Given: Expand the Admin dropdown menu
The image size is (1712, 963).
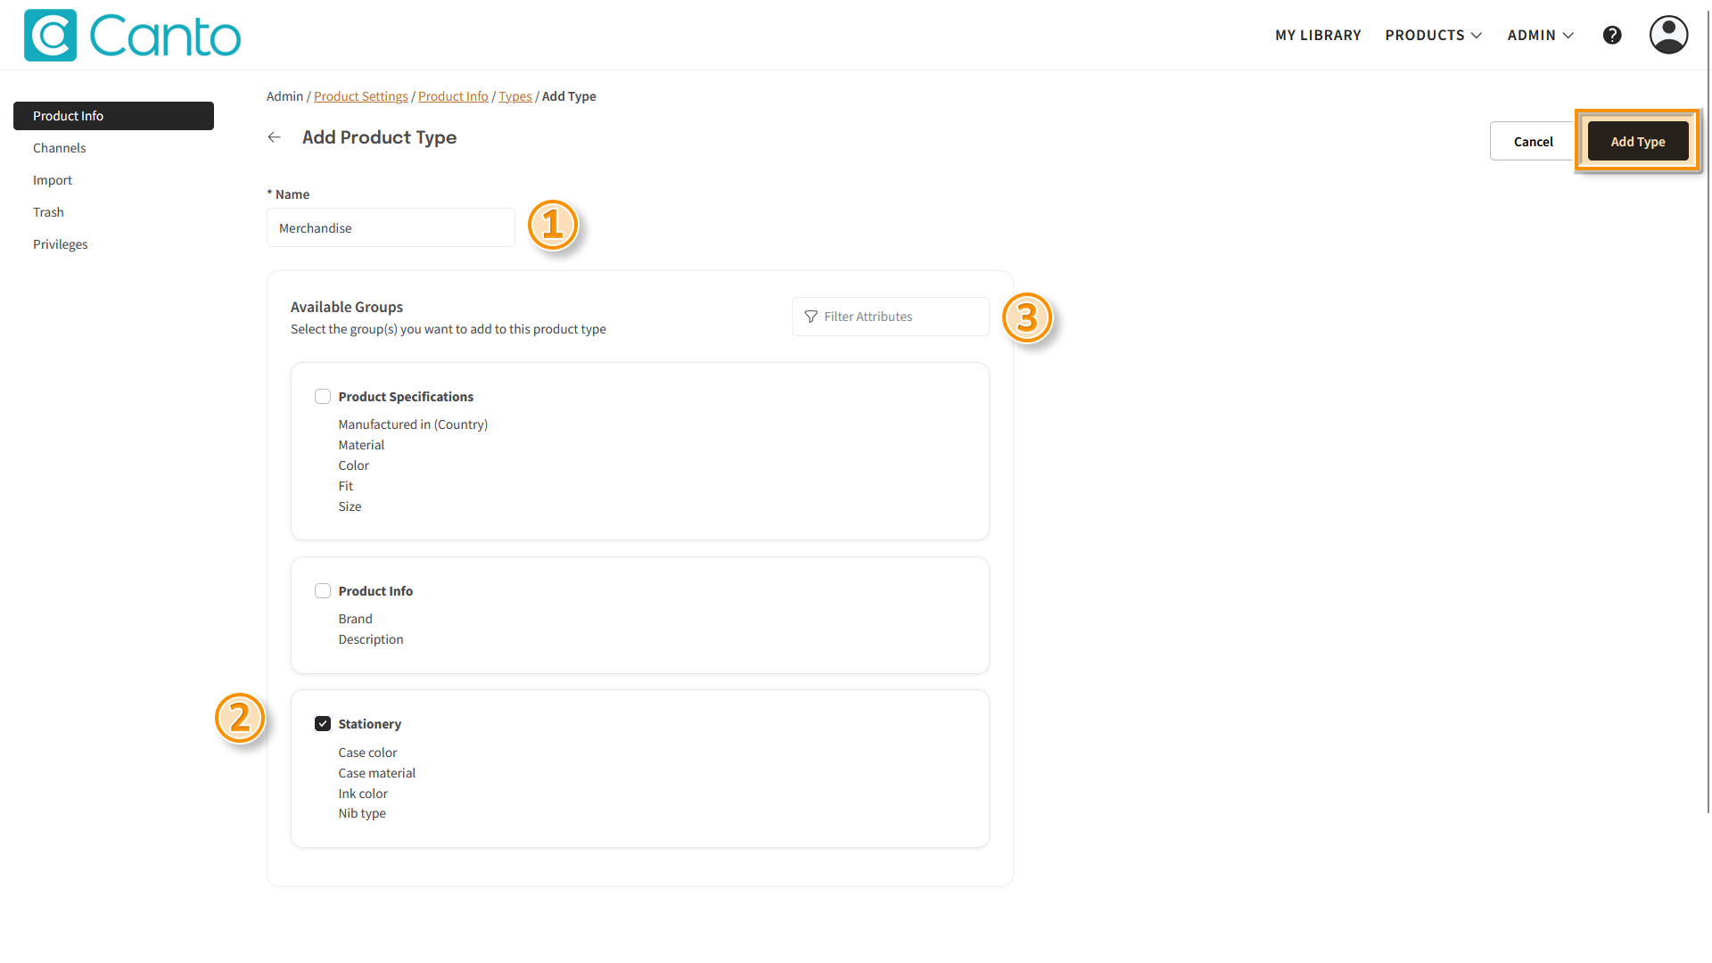Looking at the screenshot, I should click(x=1540, y=35).
